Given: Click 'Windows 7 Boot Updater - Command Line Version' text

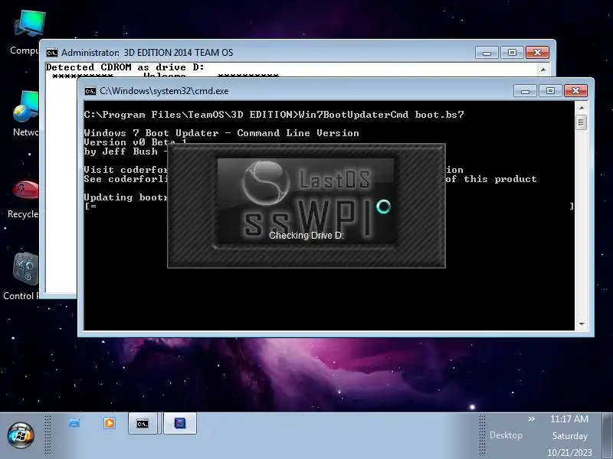Looking at the screenshot, I should click(x=221, y=133).
